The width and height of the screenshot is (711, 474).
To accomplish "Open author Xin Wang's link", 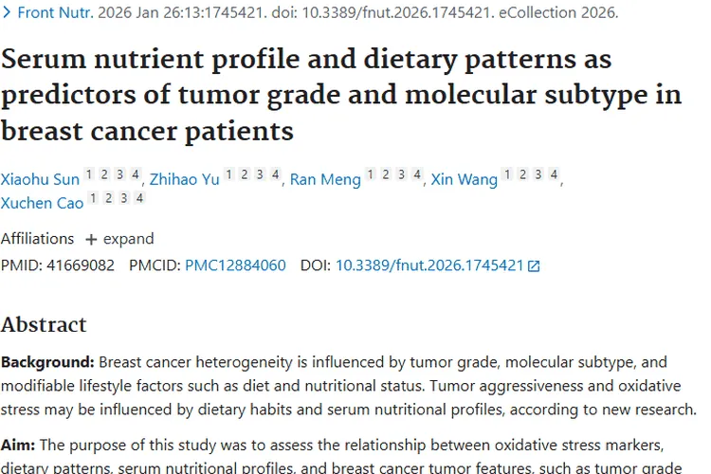I will point(464,179).
